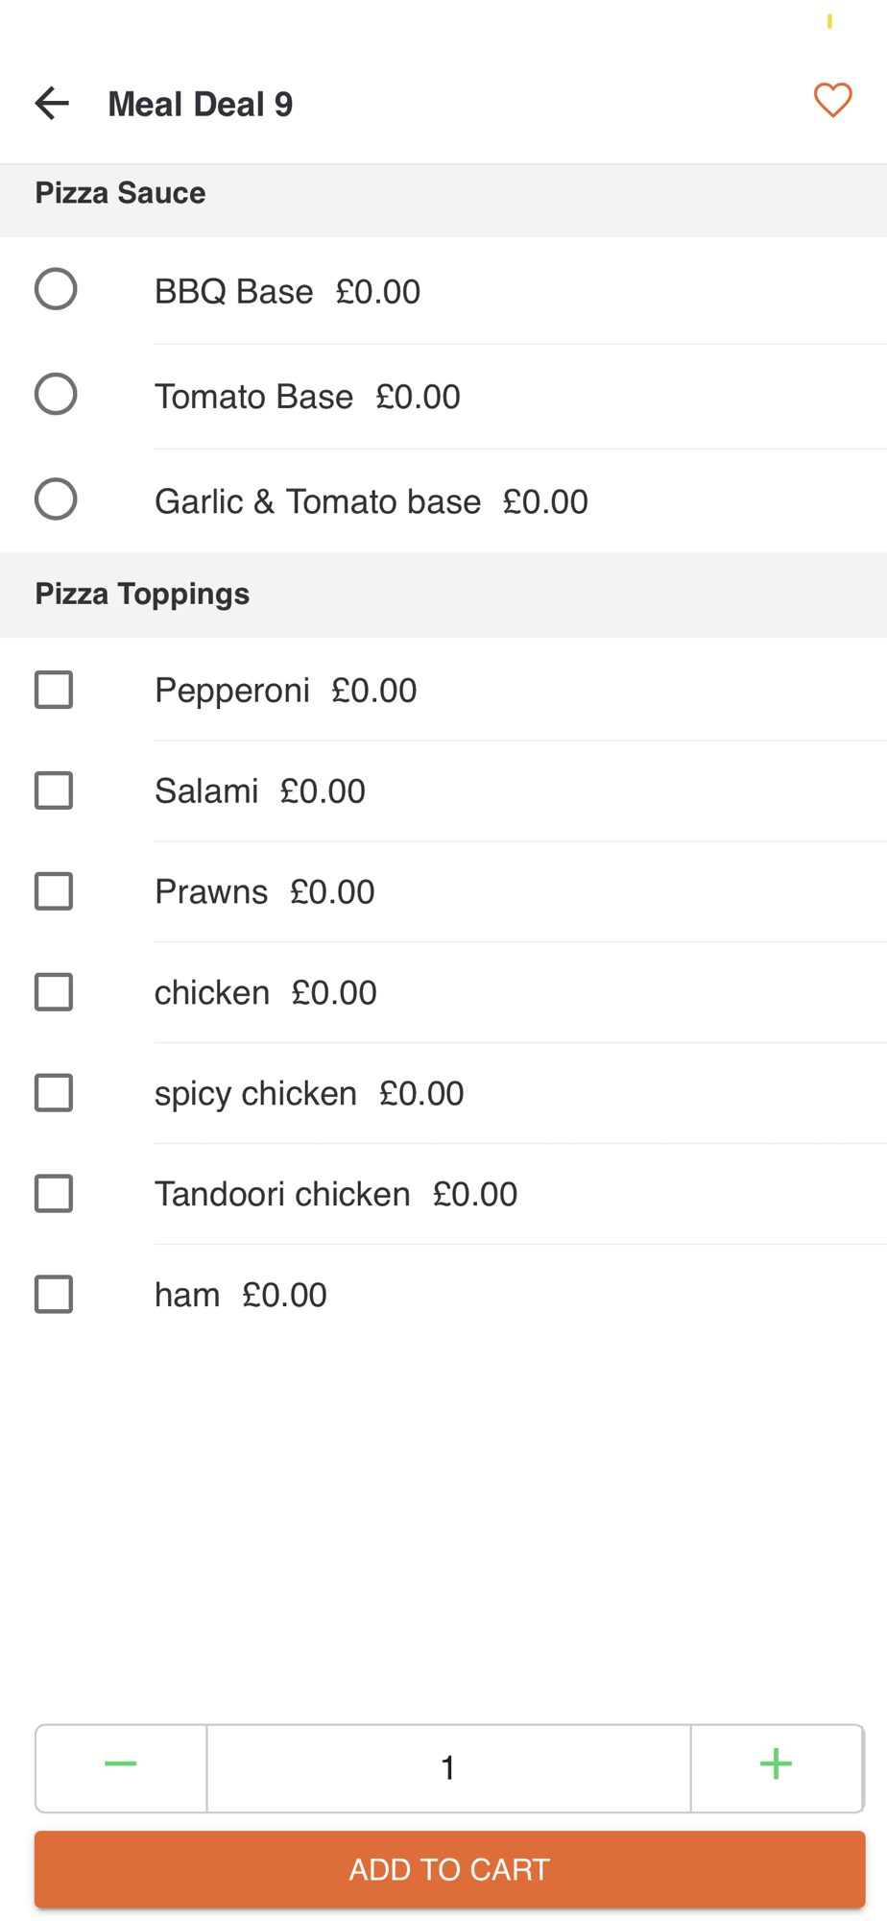Pick Garlic & Tomato base sauce

[56, 499]
